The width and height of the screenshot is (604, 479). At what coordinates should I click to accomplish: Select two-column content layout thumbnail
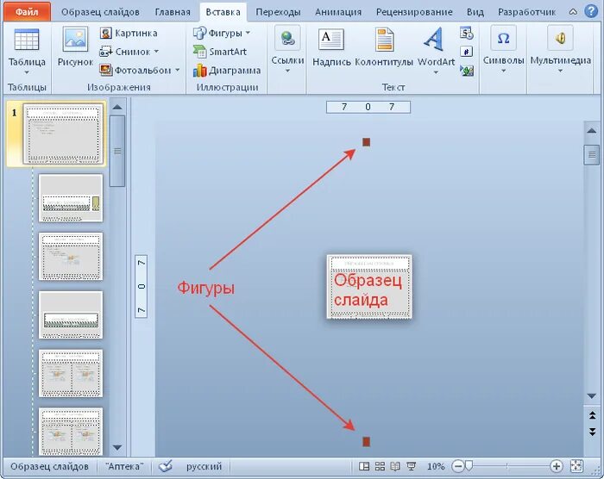(x=71, y=373)
